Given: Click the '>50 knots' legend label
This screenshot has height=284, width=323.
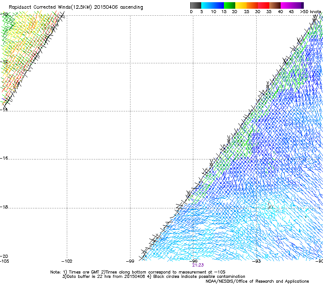Looking at the screenshot, I should [x=310, y=12].
